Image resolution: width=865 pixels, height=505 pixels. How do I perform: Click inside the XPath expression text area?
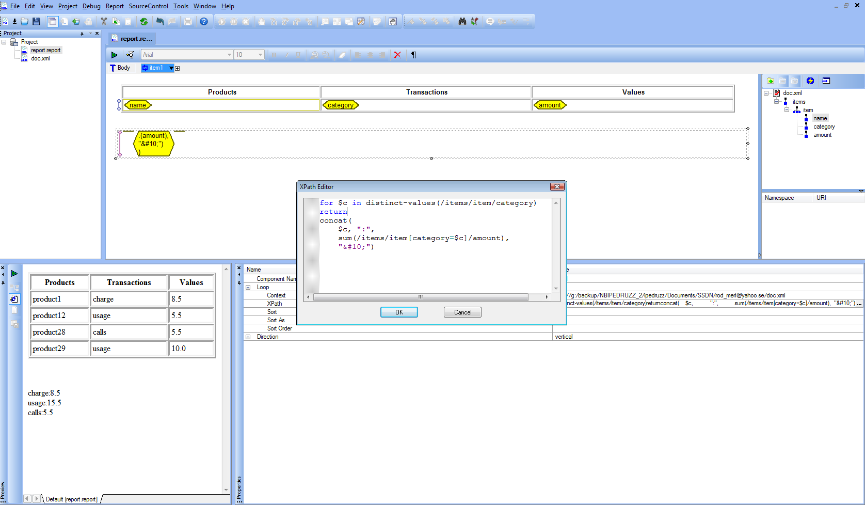pyautogui.click(x=436, y=245)
